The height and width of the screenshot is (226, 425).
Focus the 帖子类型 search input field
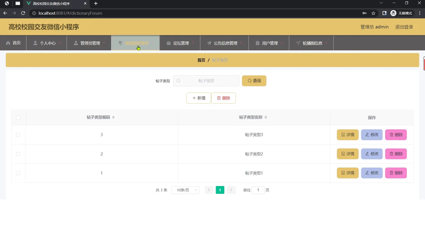tap(206, 81)
